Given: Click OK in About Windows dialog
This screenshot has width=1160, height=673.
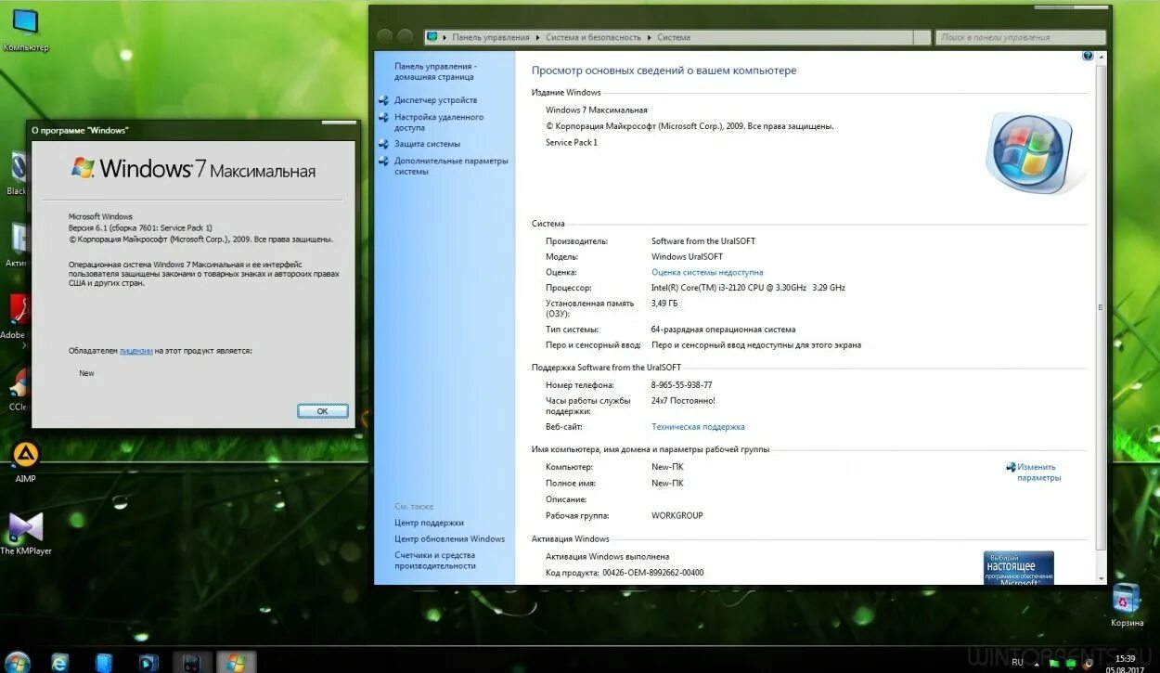Looking at the screenshot, I should (322, 410).
